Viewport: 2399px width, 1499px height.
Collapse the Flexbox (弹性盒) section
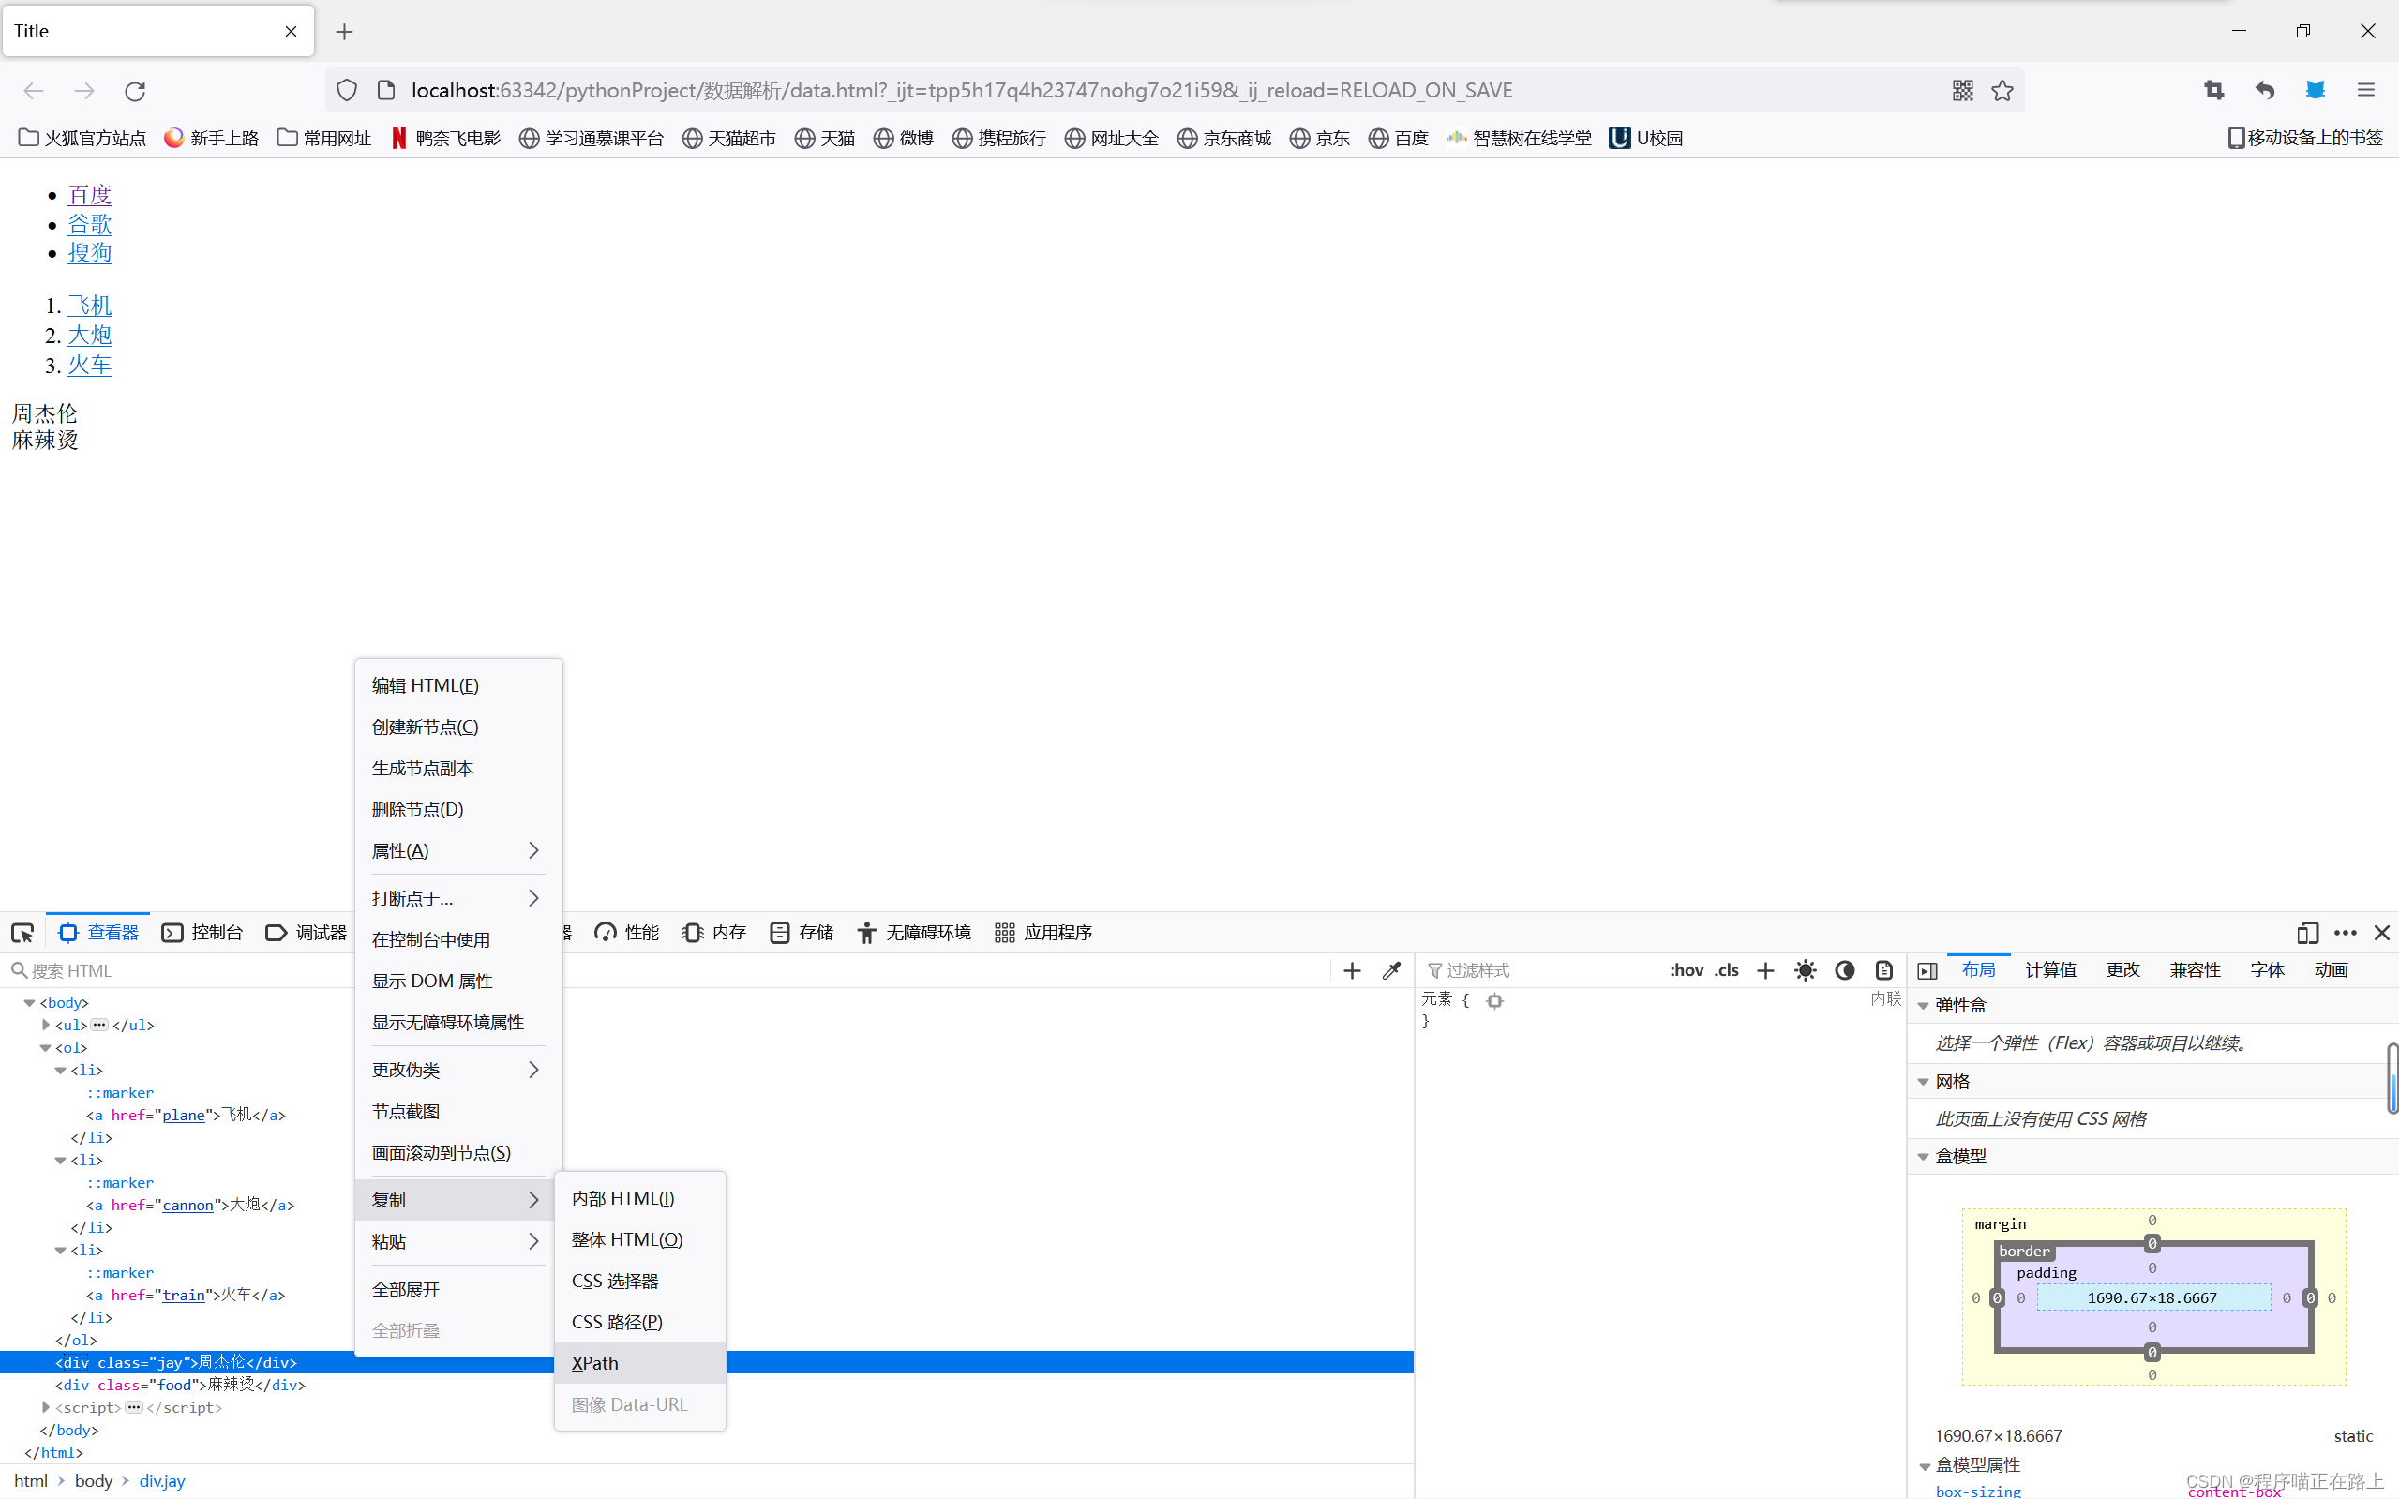tap(1923, 1005)
